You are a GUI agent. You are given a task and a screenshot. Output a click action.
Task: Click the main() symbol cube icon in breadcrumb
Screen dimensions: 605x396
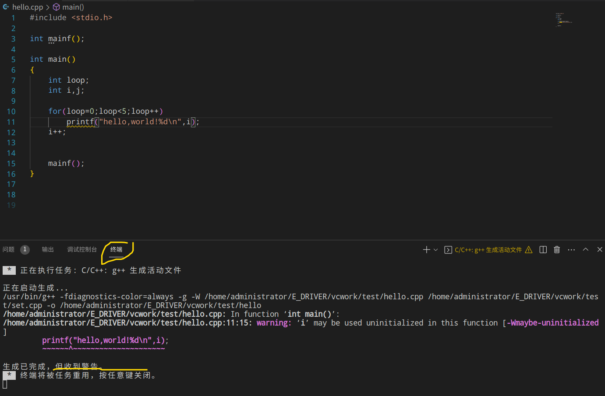[x=56, y=7]
